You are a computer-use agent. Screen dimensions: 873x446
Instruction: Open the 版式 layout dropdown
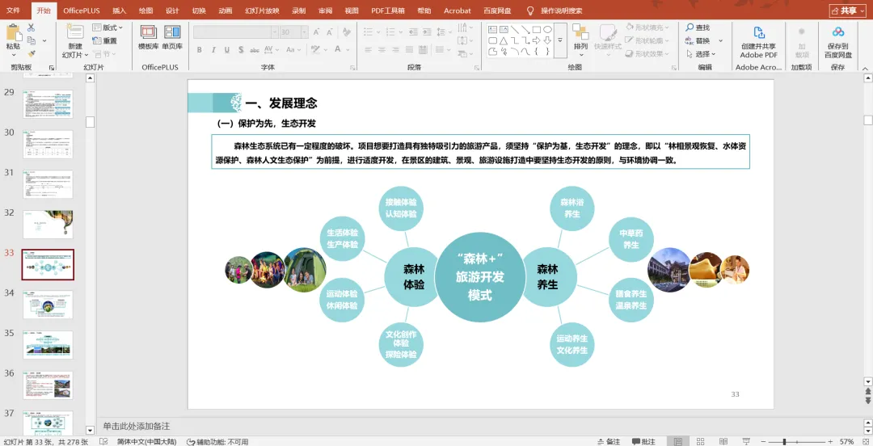[107, 27]
